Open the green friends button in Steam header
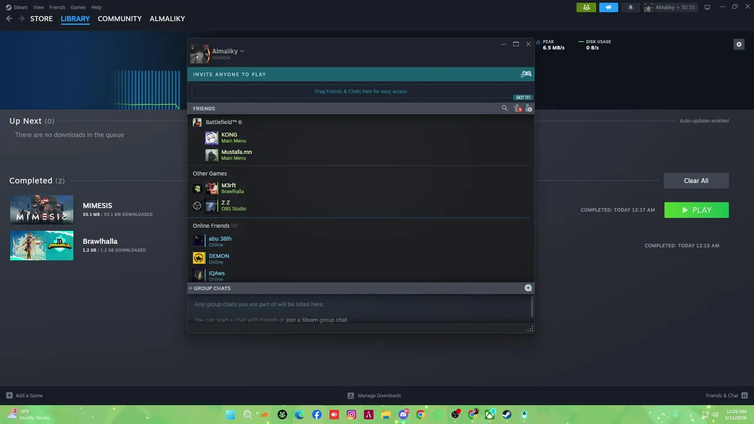Viewport: 754px width, 424px height. tap(586, 7)
